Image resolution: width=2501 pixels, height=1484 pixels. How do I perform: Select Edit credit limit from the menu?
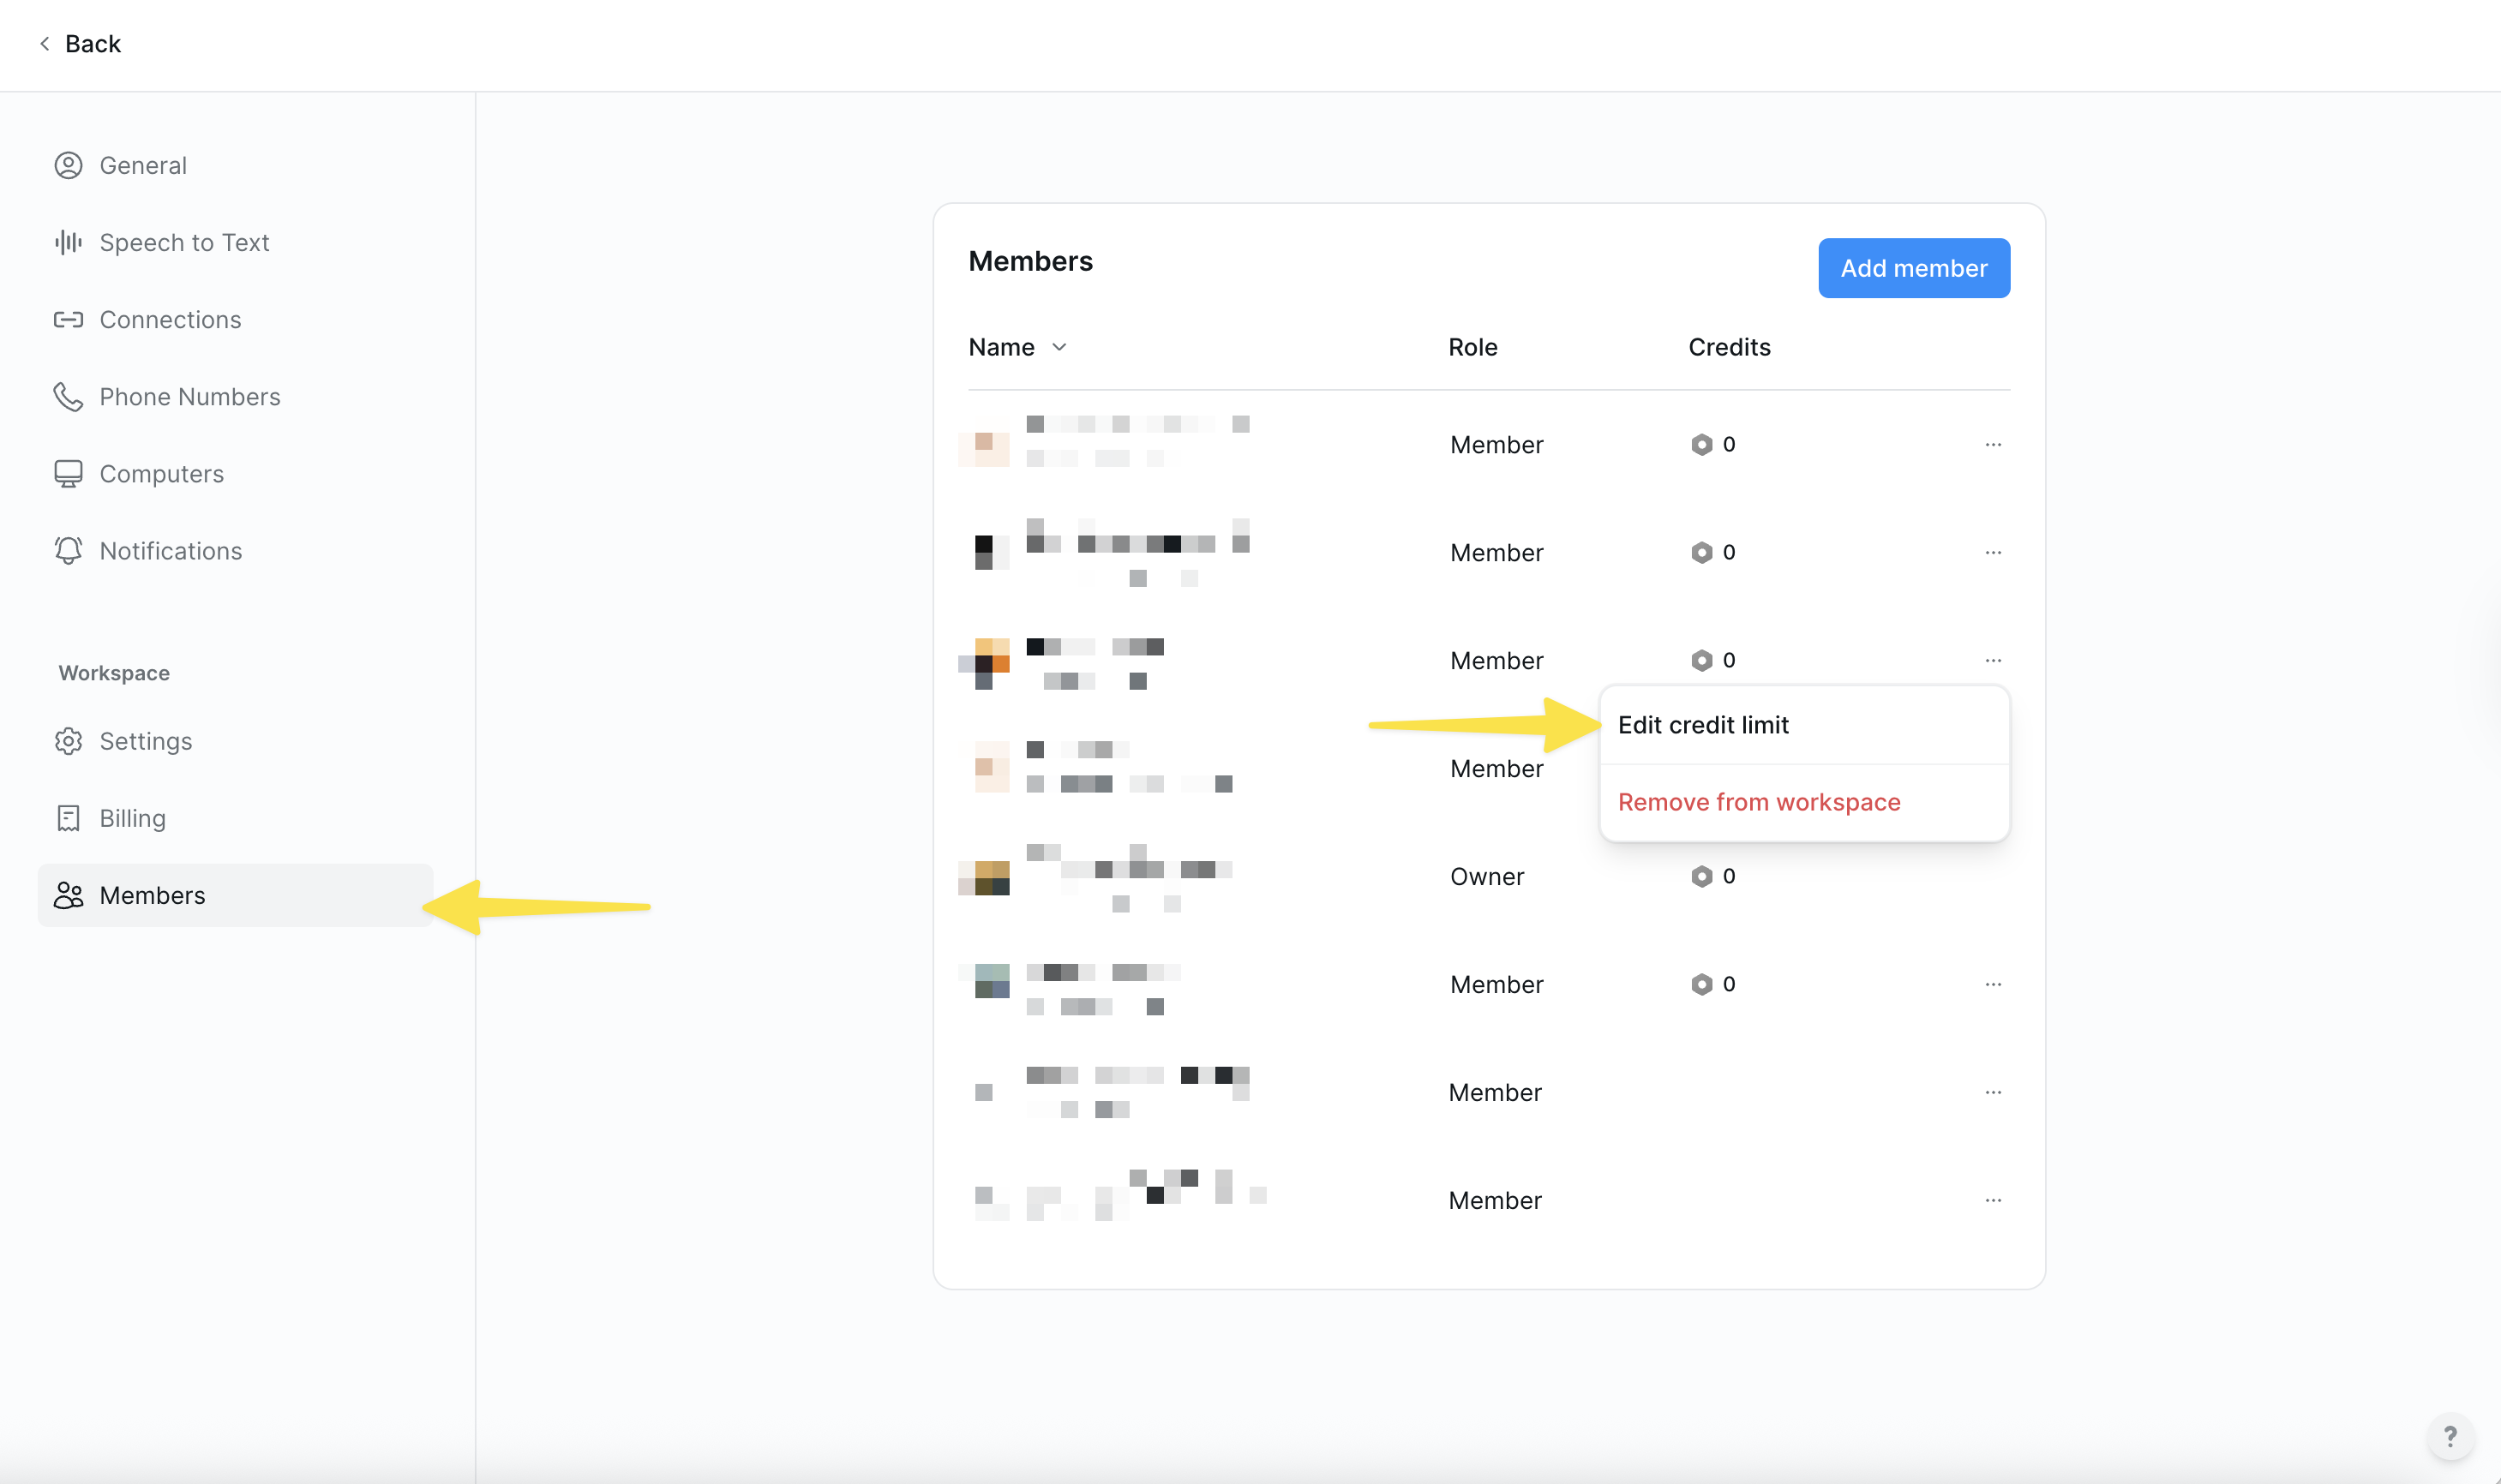(x=1703, y=724)
